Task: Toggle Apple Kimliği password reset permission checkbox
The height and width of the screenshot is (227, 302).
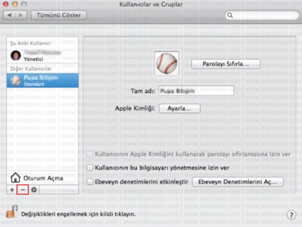Action: point(90,154)
